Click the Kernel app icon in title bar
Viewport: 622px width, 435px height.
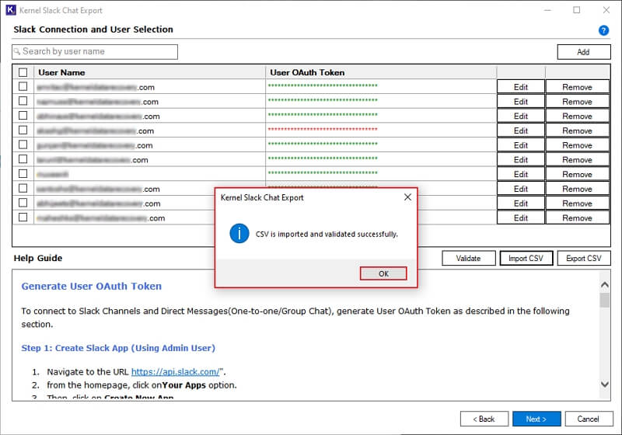[x=11, y=10]
